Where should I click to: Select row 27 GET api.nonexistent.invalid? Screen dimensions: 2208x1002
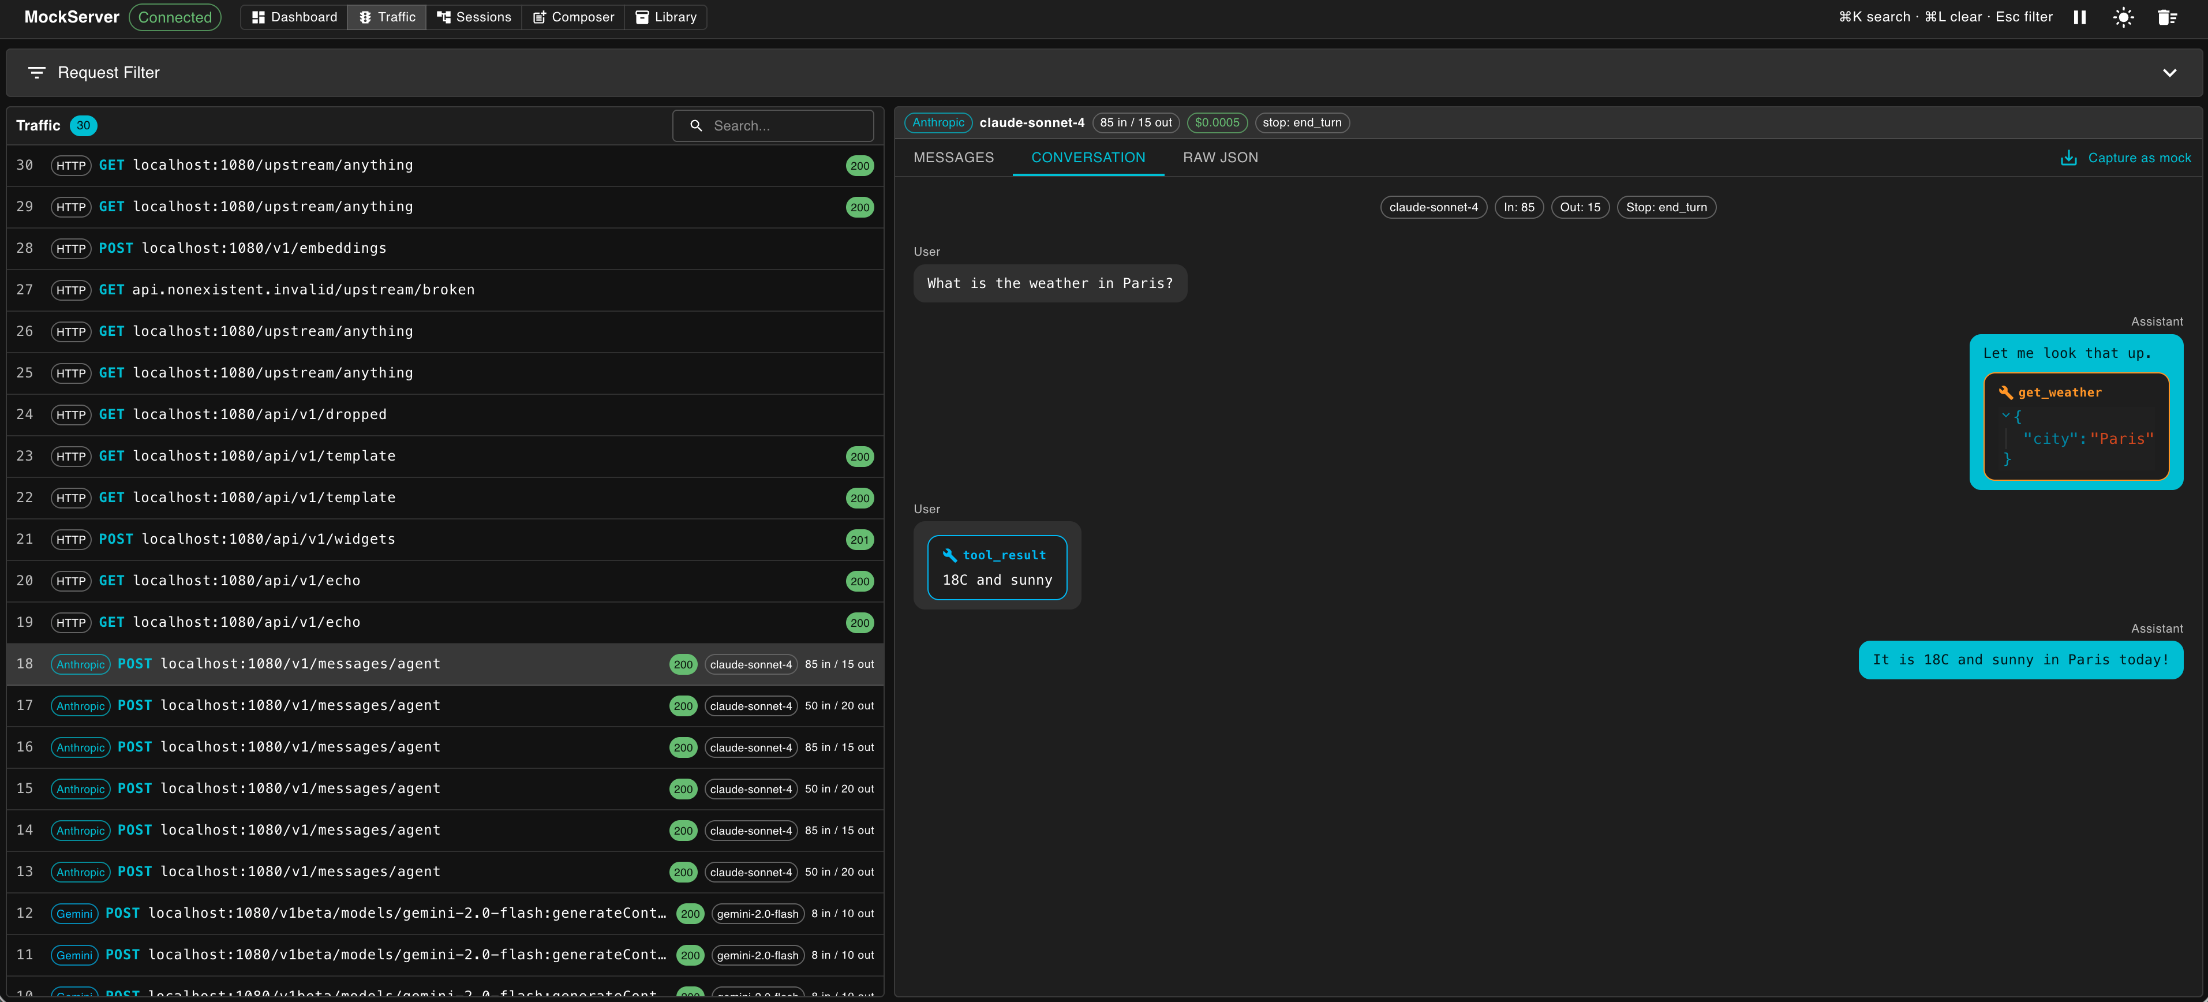coord(445,290)
